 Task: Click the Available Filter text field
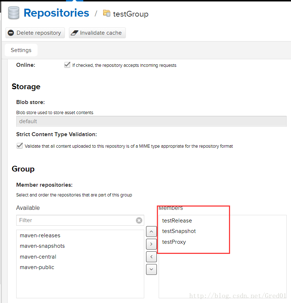pos(76,220)
